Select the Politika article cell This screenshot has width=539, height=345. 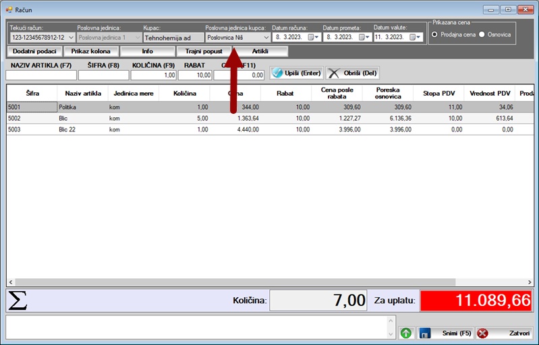tap(83, 107)
